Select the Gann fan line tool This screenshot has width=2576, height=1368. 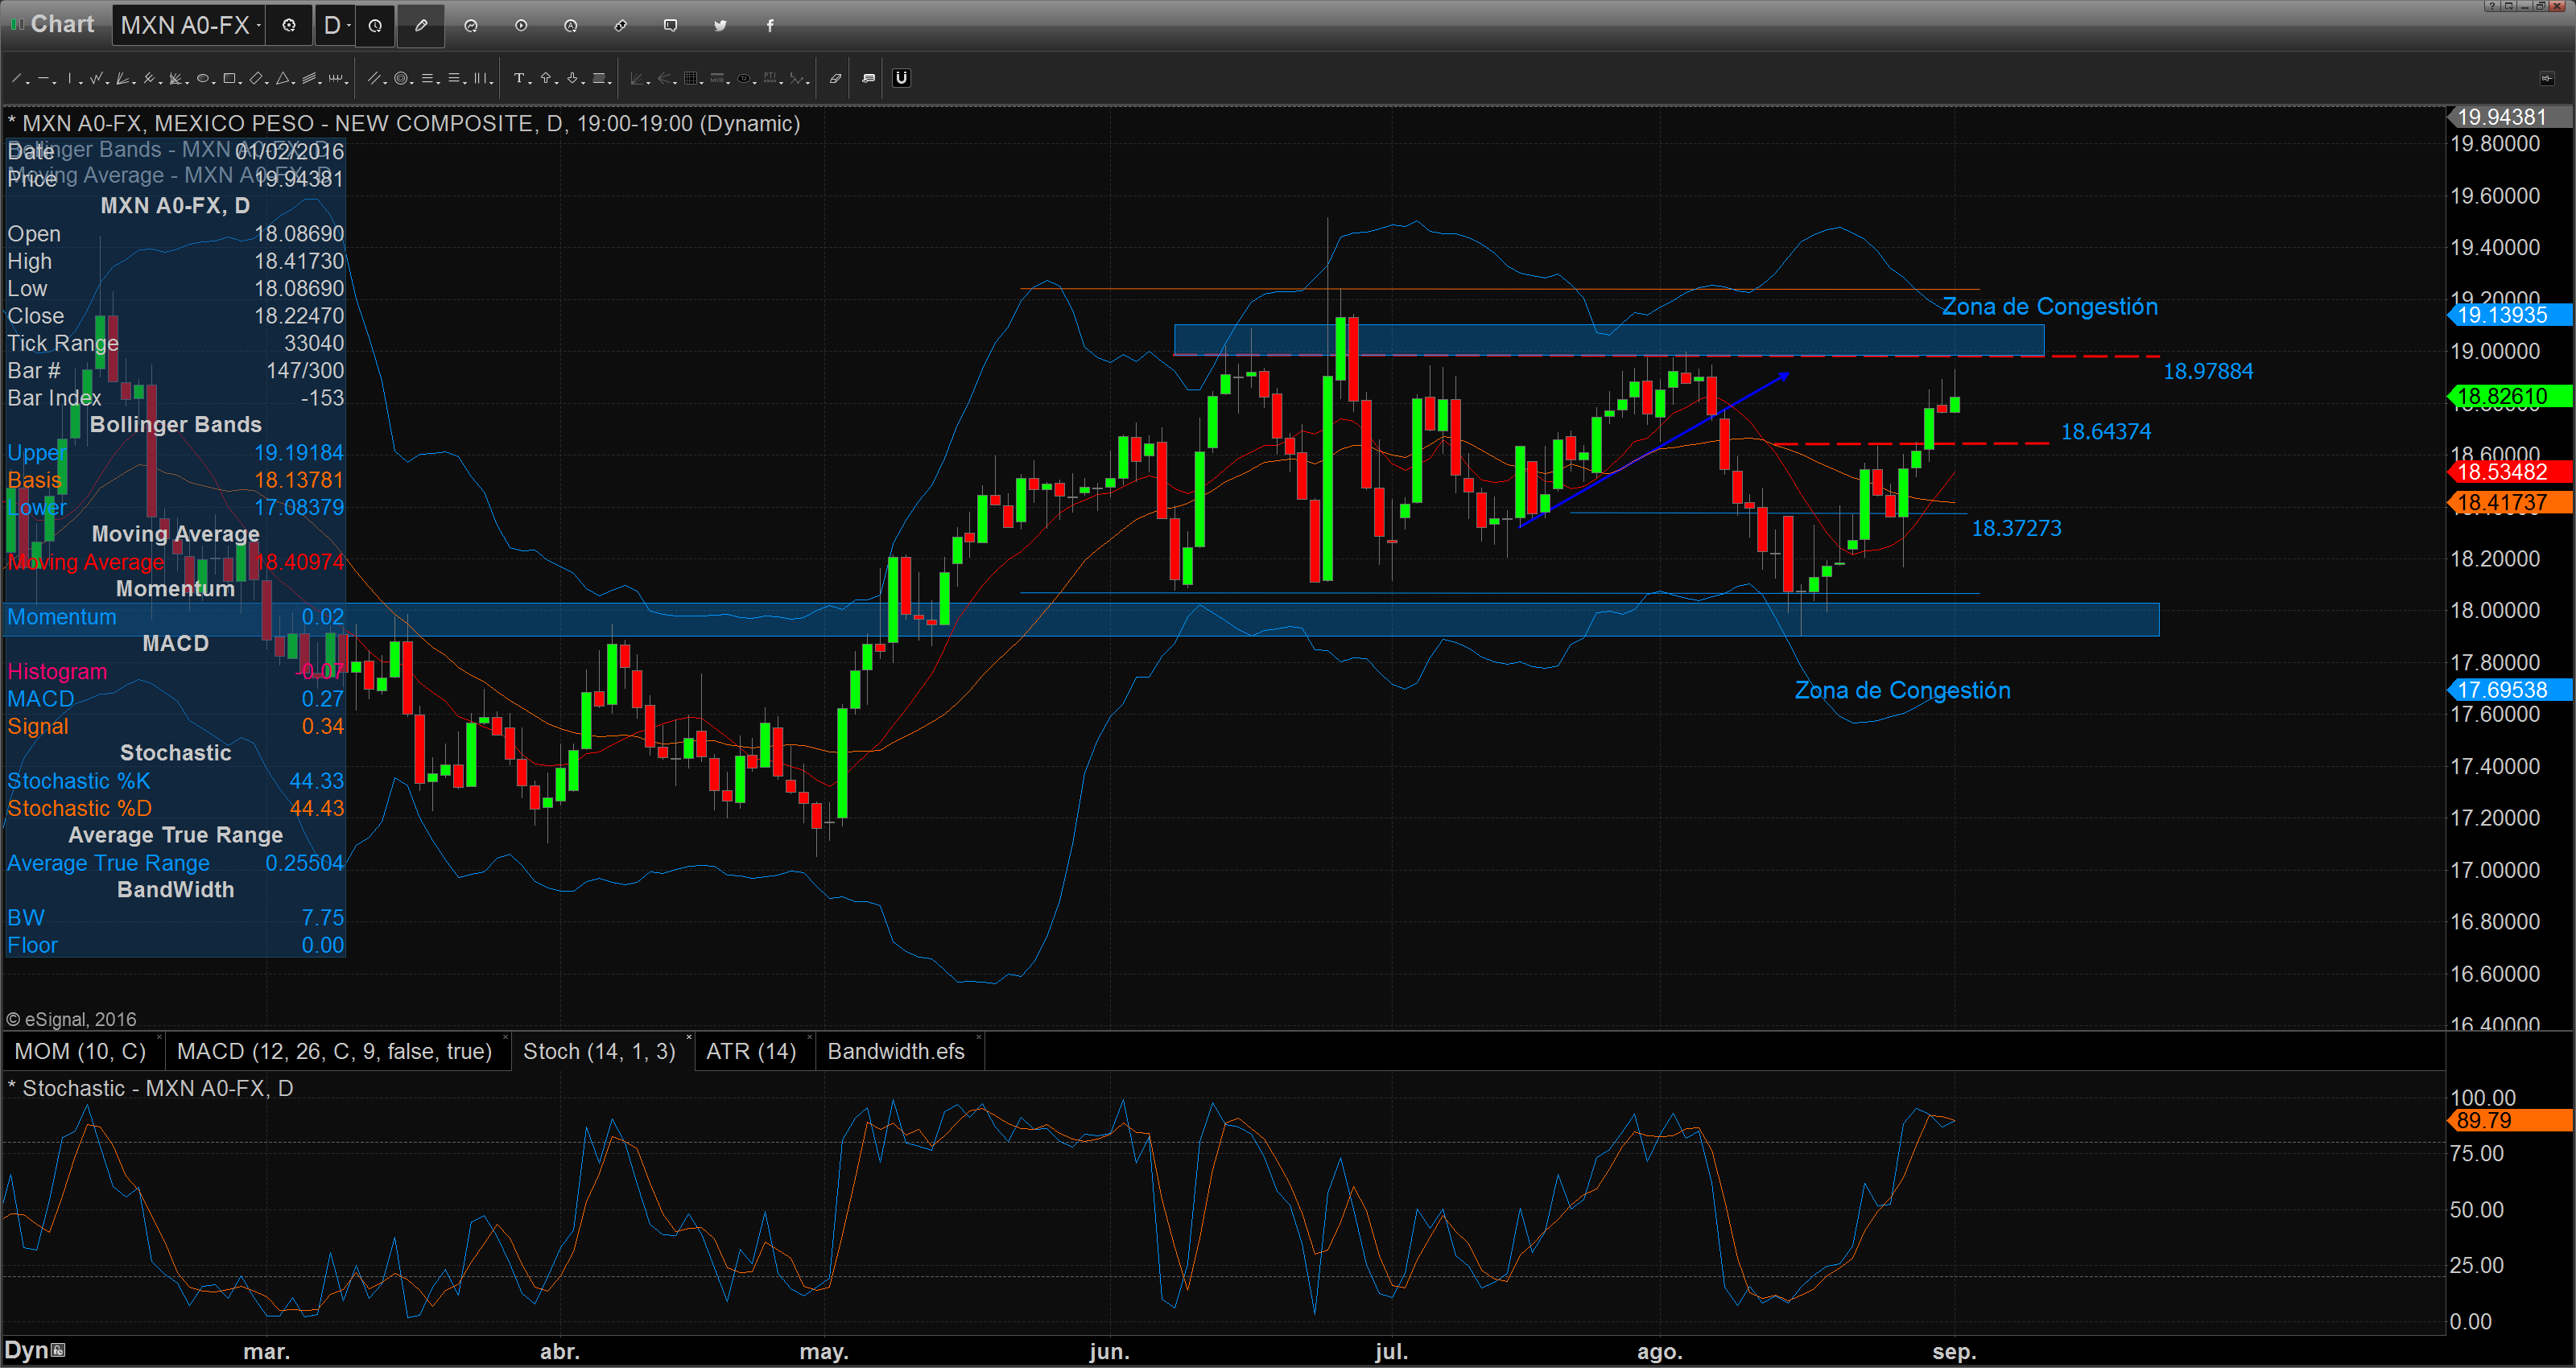(122, 78)
